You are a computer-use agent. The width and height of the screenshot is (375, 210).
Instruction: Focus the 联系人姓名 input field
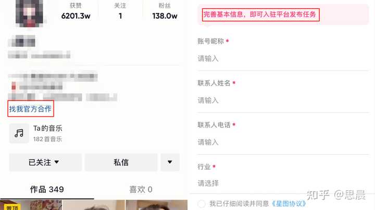283,101
